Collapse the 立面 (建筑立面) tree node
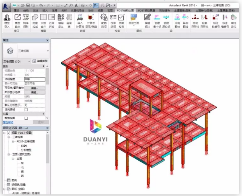242x196 pixels. pos(9,153)
